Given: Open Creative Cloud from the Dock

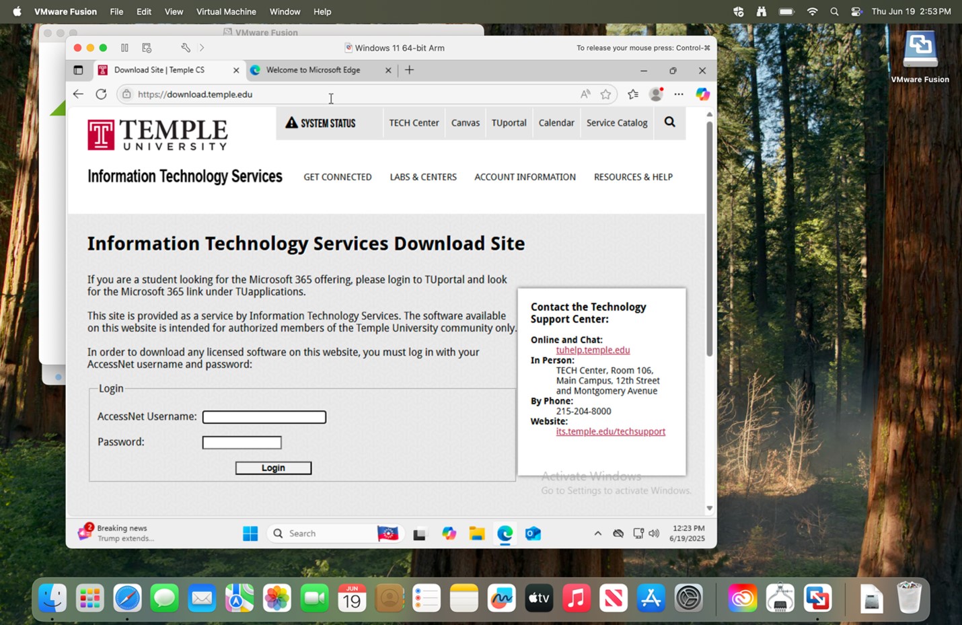Looking at the screenshot, I should pos(742,598).
